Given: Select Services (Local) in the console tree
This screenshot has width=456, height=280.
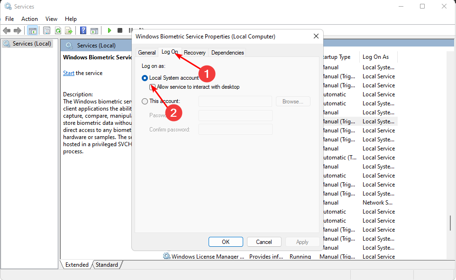Looking at the screenshot, I should point(27,44).
